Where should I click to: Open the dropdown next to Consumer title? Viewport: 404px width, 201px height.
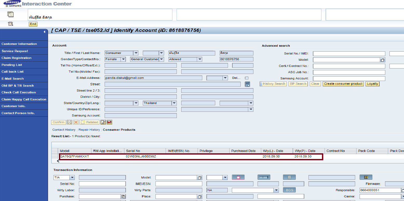click(161, 53)
